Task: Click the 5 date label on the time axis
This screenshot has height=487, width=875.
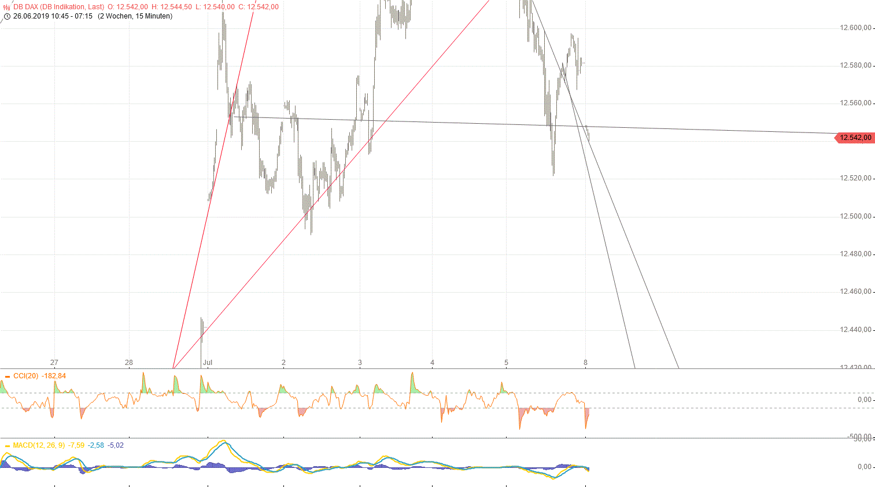Action: (x=506, y=363)
